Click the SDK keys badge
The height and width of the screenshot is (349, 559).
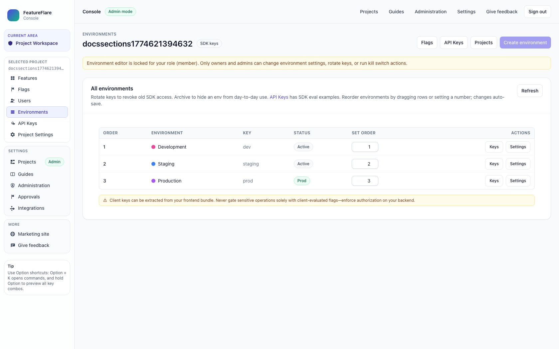(209, 44)
